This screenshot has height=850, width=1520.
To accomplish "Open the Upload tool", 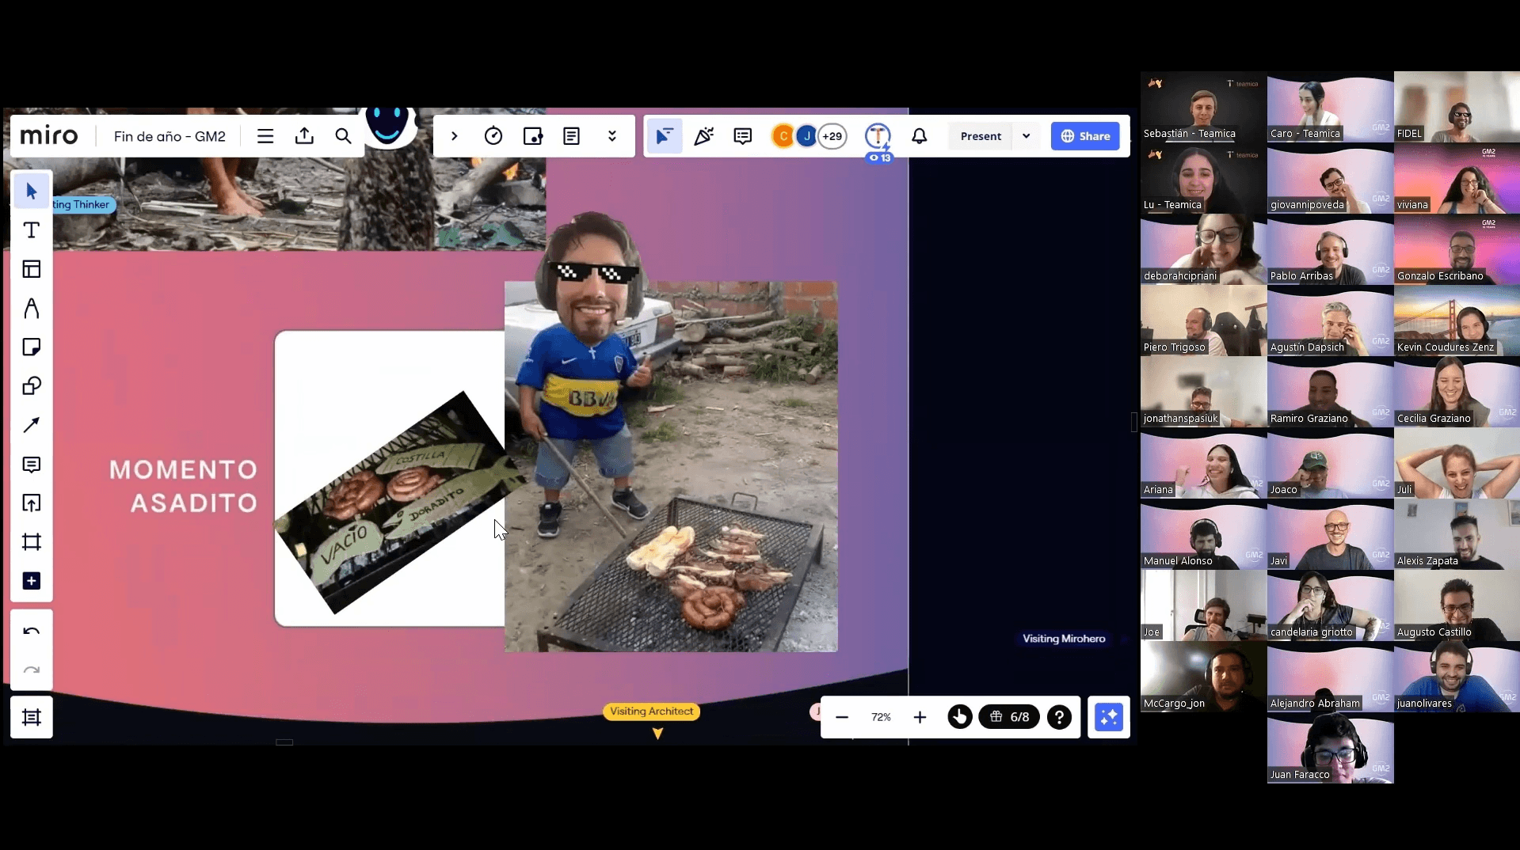I will click(32, 503).
